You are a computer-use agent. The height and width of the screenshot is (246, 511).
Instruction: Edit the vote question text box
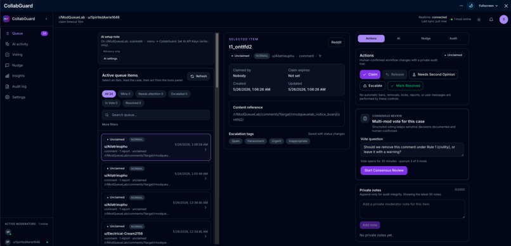tap(412, 150)
